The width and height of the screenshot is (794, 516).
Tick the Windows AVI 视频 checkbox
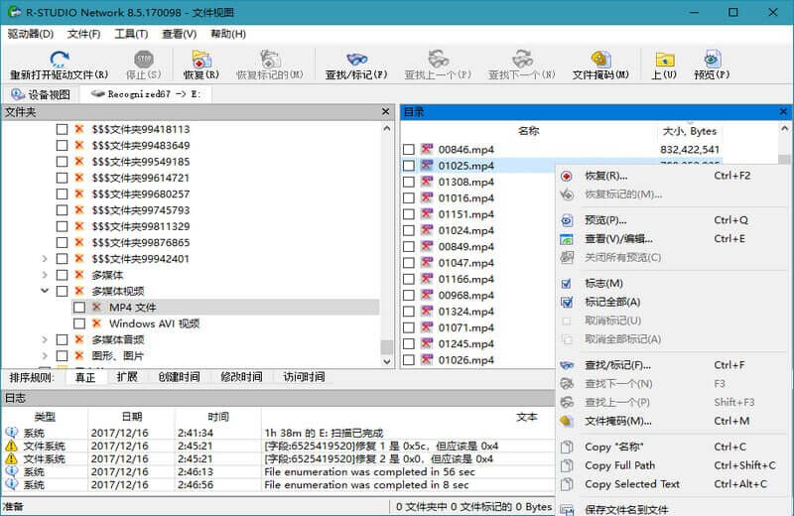pos(79,323)
